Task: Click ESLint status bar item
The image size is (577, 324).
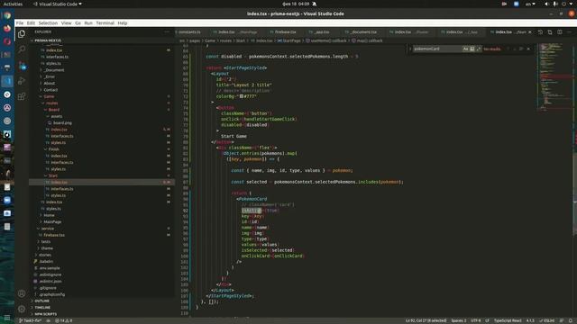Action: click(x=547, y=320)
